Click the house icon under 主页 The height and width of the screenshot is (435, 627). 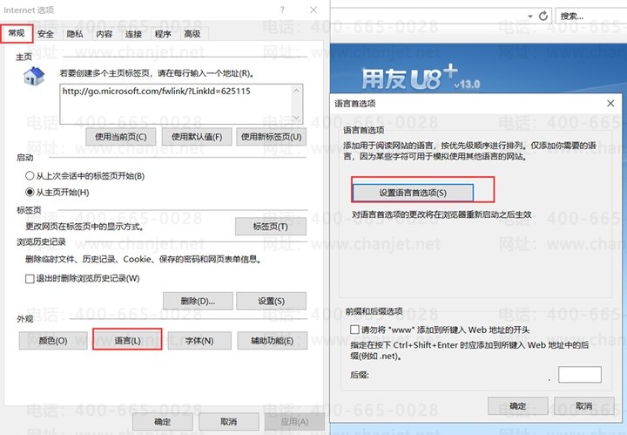[x=34, y=76]
